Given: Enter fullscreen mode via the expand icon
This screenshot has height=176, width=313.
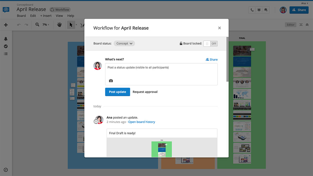Looking at the screenshot, I should point(301,25).
